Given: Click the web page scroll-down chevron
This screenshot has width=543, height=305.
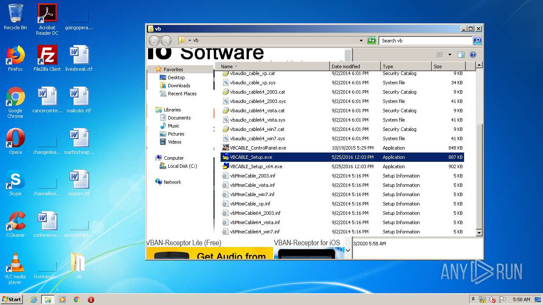Looking at the screenshot, I should coord(348,250).
